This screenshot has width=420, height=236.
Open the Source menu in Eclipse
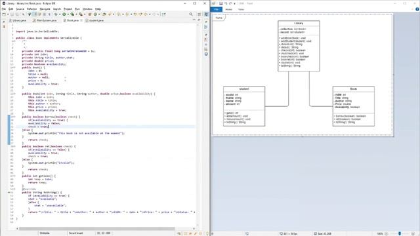[20, 9]
